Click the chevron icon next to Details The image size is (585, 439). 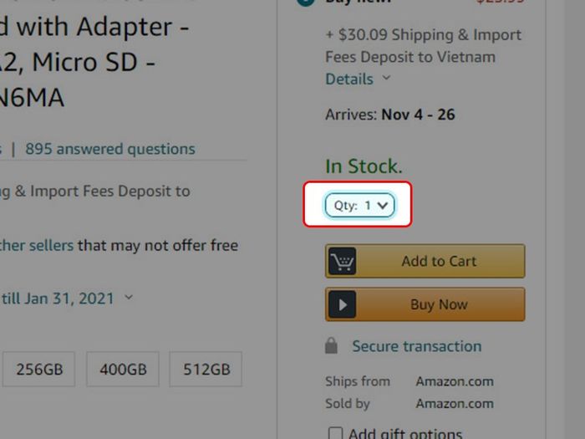(386, 78)
